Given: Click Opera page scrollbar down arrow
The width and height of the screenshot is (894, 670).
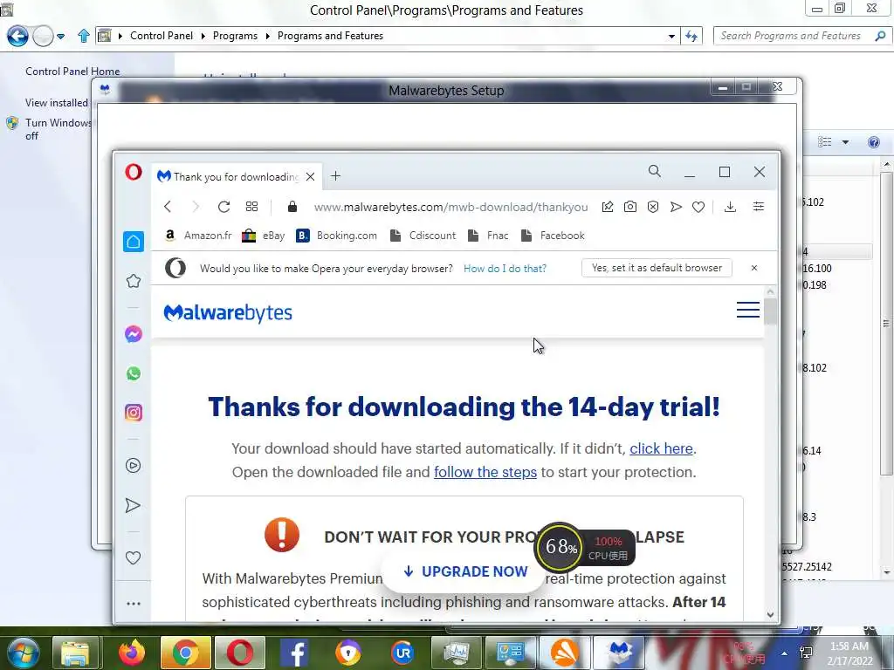Looking at the screenshot, I should (770, 615).
